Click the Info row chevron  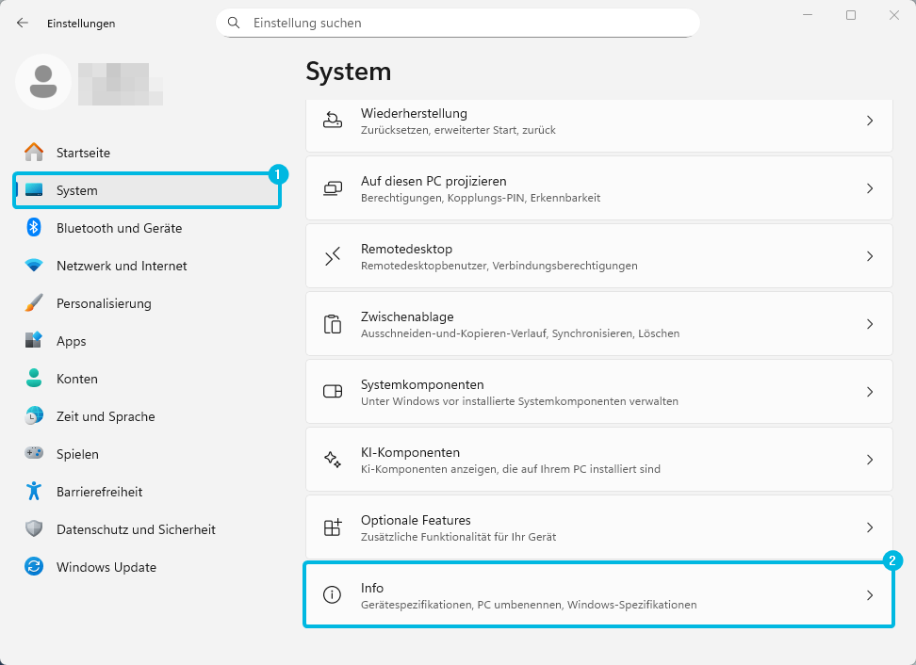click(870, 595)
